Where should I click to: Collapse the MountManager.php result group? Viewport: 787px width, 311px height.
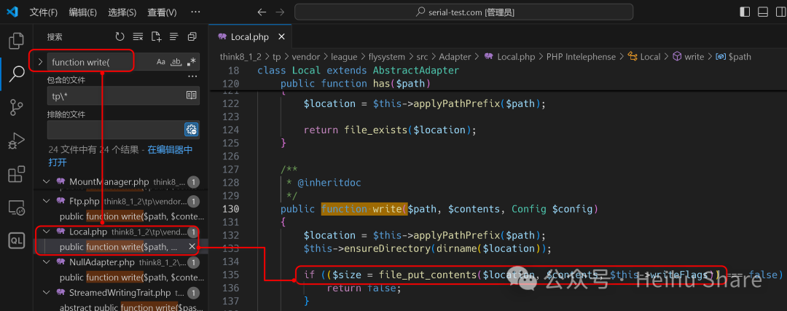click(47, 181)
